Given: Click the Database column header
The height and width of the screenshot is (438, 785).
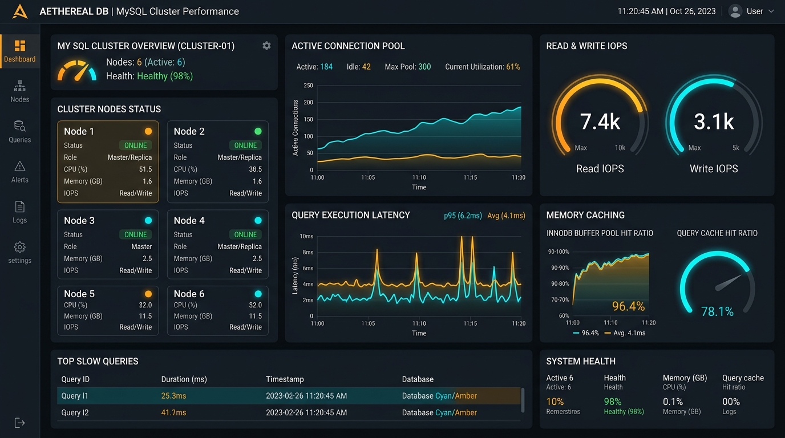Looking at the screenshot, I should (x=418, y=379).
